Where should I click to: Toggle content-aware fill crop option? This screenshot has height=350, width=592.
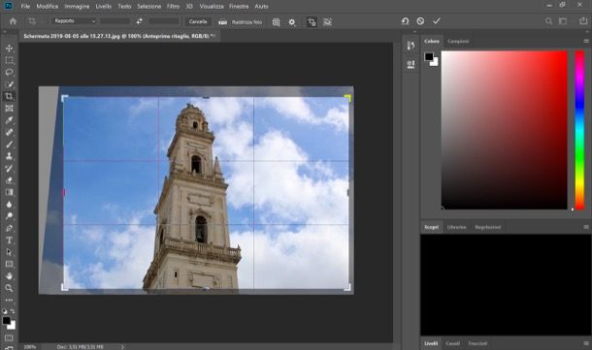coord(327,22)
